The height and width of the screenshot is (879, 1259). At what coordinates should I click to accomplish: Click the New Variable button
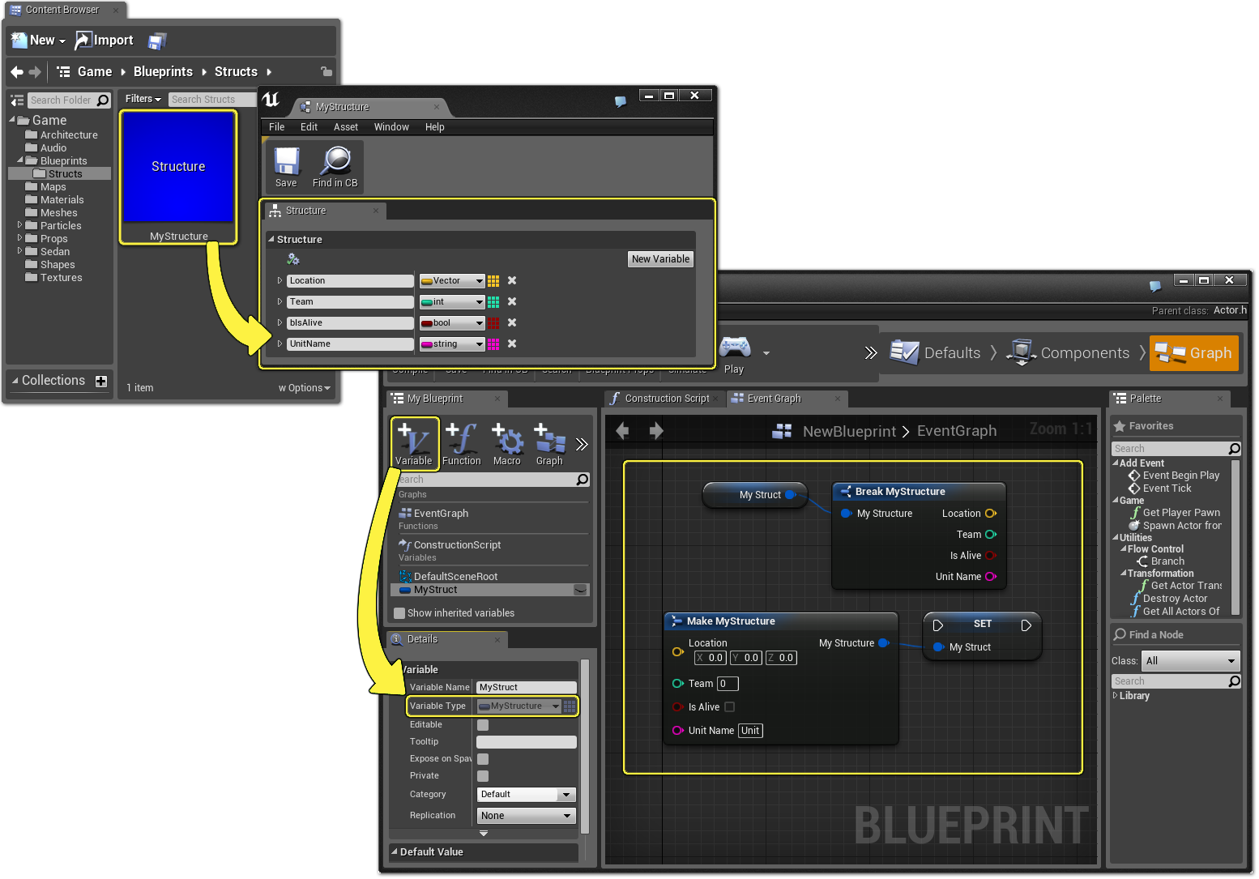660,259
